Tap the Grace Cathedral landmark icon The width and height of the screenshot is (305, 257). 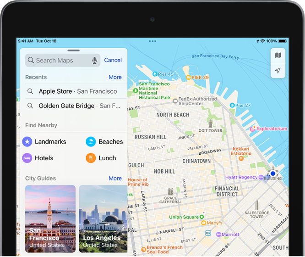(171, 191)
